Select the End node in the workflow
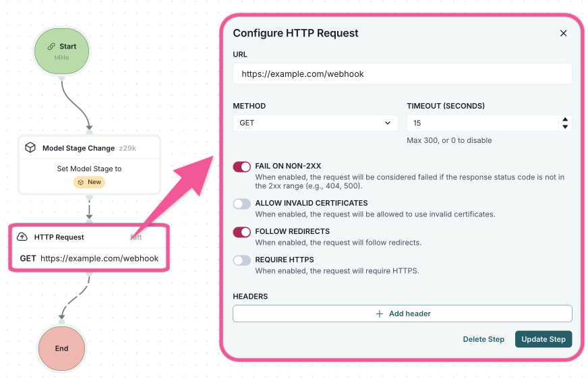This screenshot has height=387, width=588. [61, 349]
